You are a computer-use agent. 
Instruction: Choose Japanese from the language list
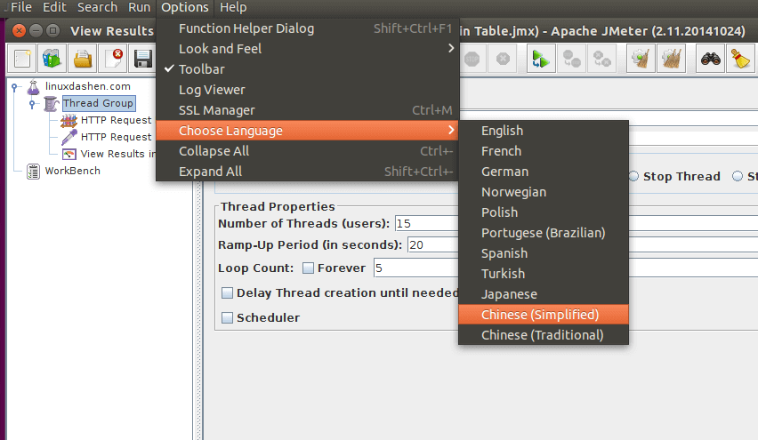pyautogui.click(x=509, y=294)
